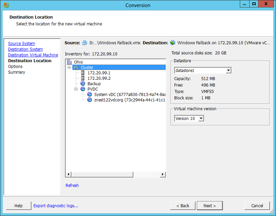Click the destination vCenter icon

(x=173, y=43)
